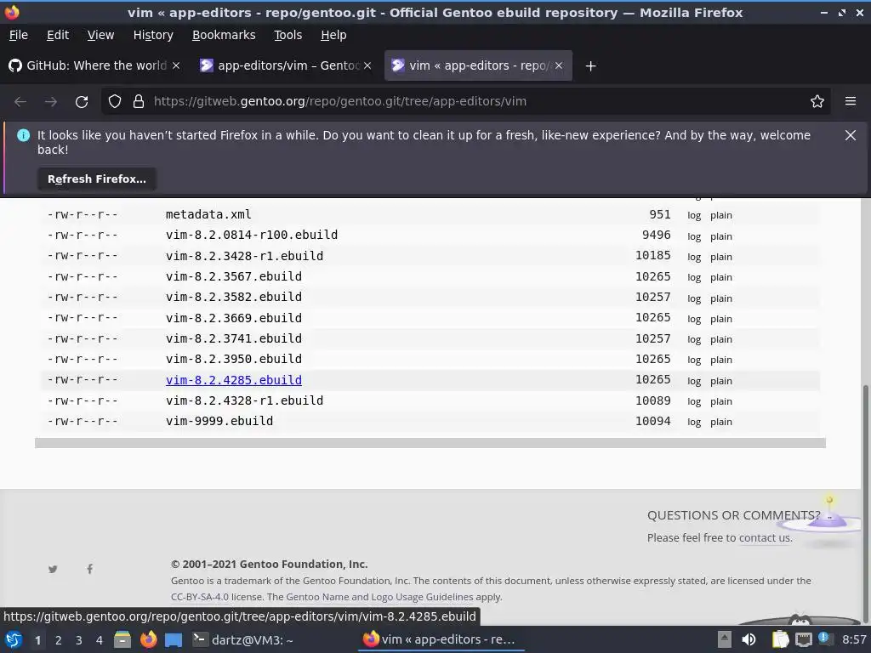Click the address bar URL field
This screenshot has height=653, width=871.
(x=465, y=102)
